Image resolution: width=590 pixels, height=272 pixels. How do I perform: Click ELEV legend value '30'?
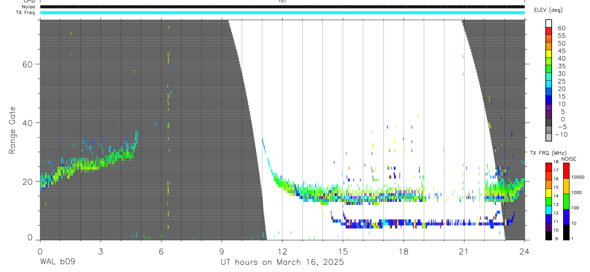(561, 73)
